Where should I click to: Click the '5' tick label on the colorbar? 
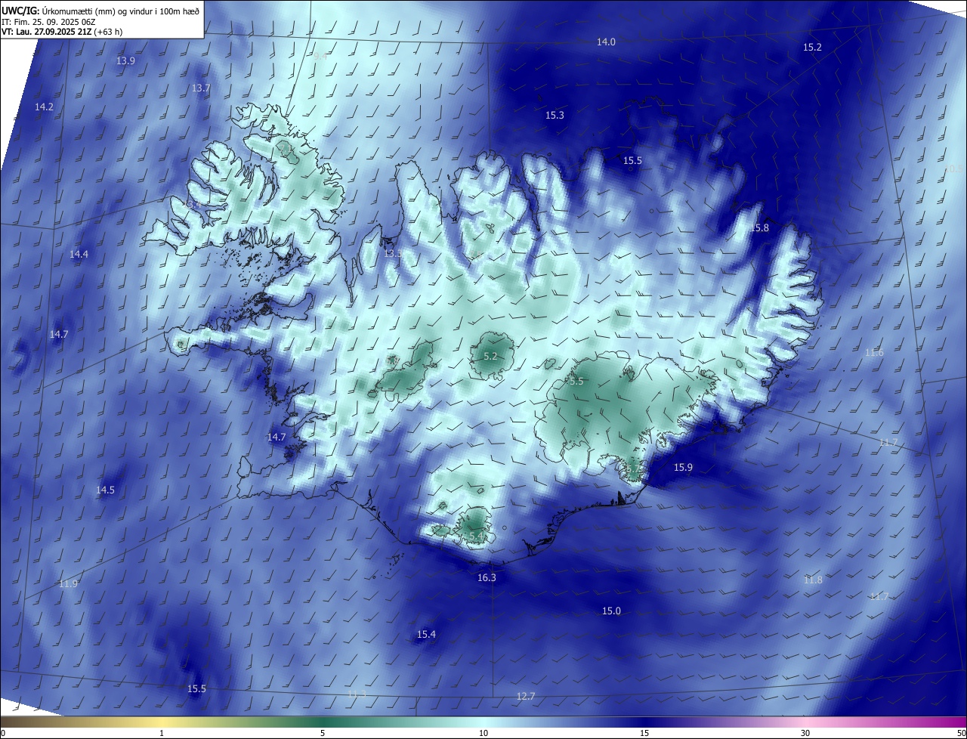tap(323, 733)
